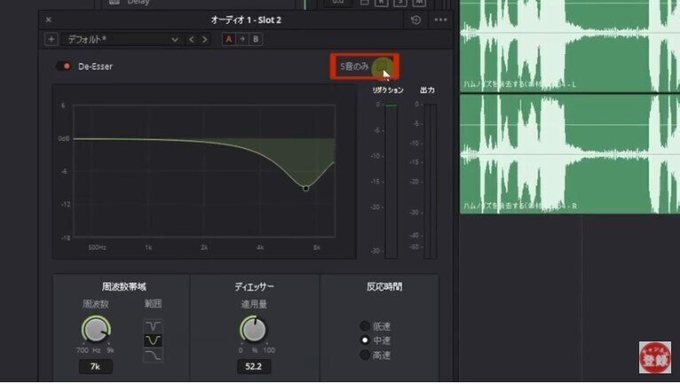The image size is (680, 384).
Task: Reset the De-Esser plugin settings
Action: pyautogui.click(x=416, y=20)
